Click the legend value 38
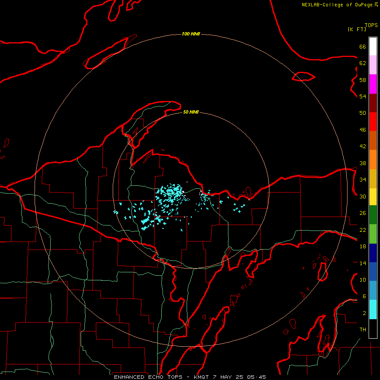The image size is (380, 380). pyautogui.click(x=363, y=163)
